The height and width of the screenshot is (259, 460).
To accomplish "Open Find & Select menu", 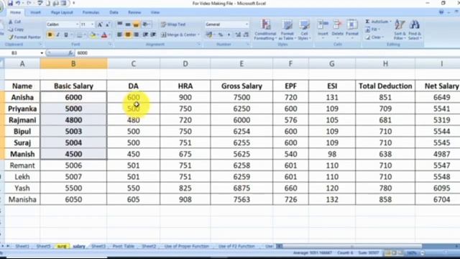I will pyautogui.click(x=415, y=29).
